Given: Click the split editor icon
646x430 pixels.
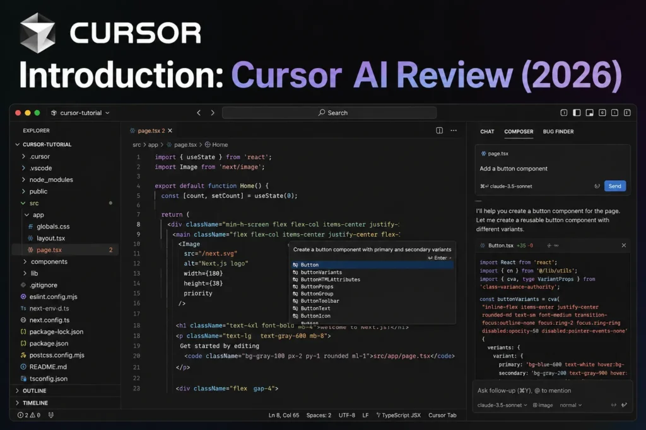Looking at the screenshot, I should [440, 130].
